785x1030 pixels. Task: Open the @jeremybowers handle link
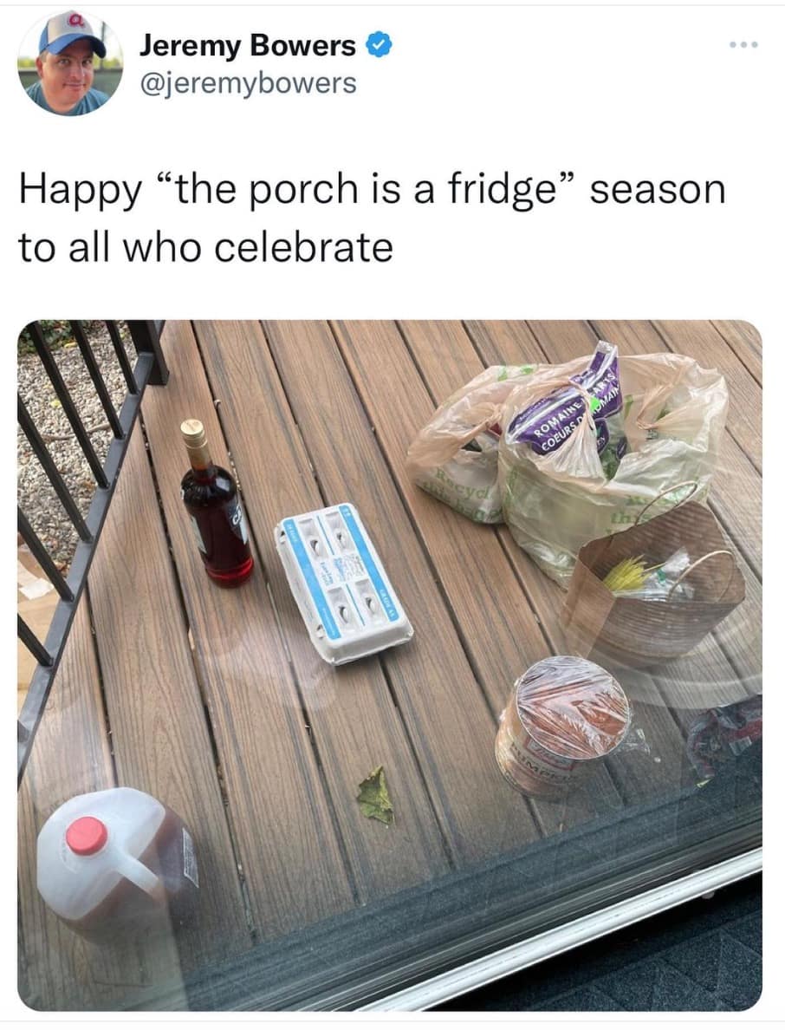(x=248, y=82)
